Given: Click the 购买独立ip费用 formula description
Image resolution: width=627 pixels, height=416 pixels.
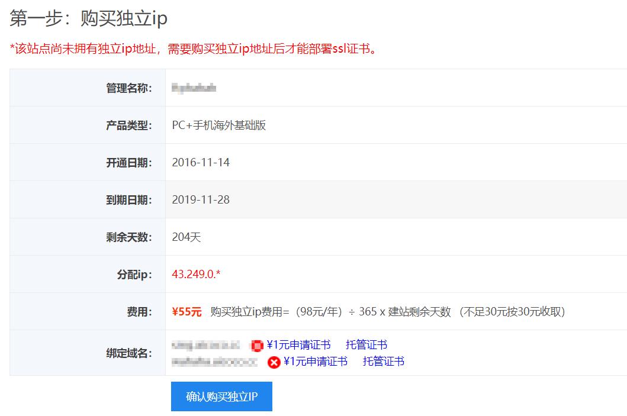Looking at the screenshot, I should click(x=388, y=311).
